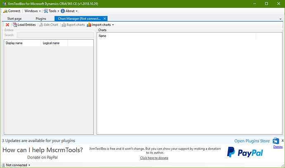
Task: Open the Windows dropdown menu
Action: pyautogui.click(x=33, y=11)
